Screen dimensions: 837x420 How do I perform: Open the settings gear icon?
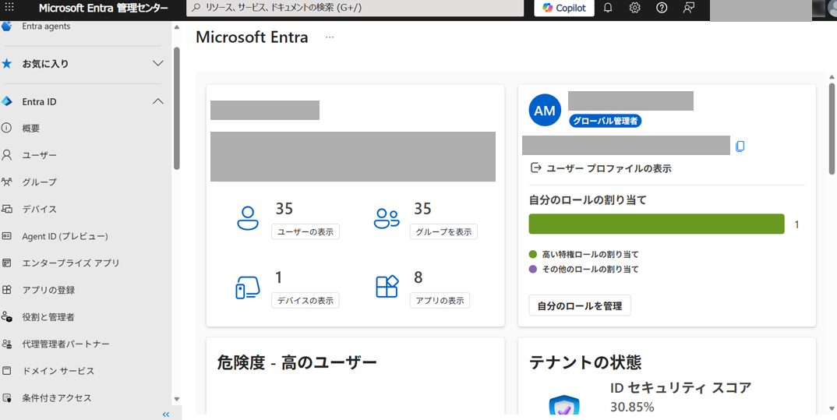(x=634, y=8)
